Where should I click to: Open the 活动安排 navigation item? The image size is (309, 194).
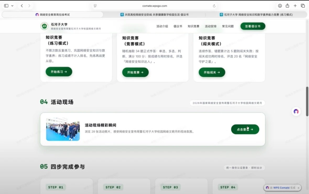point(210,26)
